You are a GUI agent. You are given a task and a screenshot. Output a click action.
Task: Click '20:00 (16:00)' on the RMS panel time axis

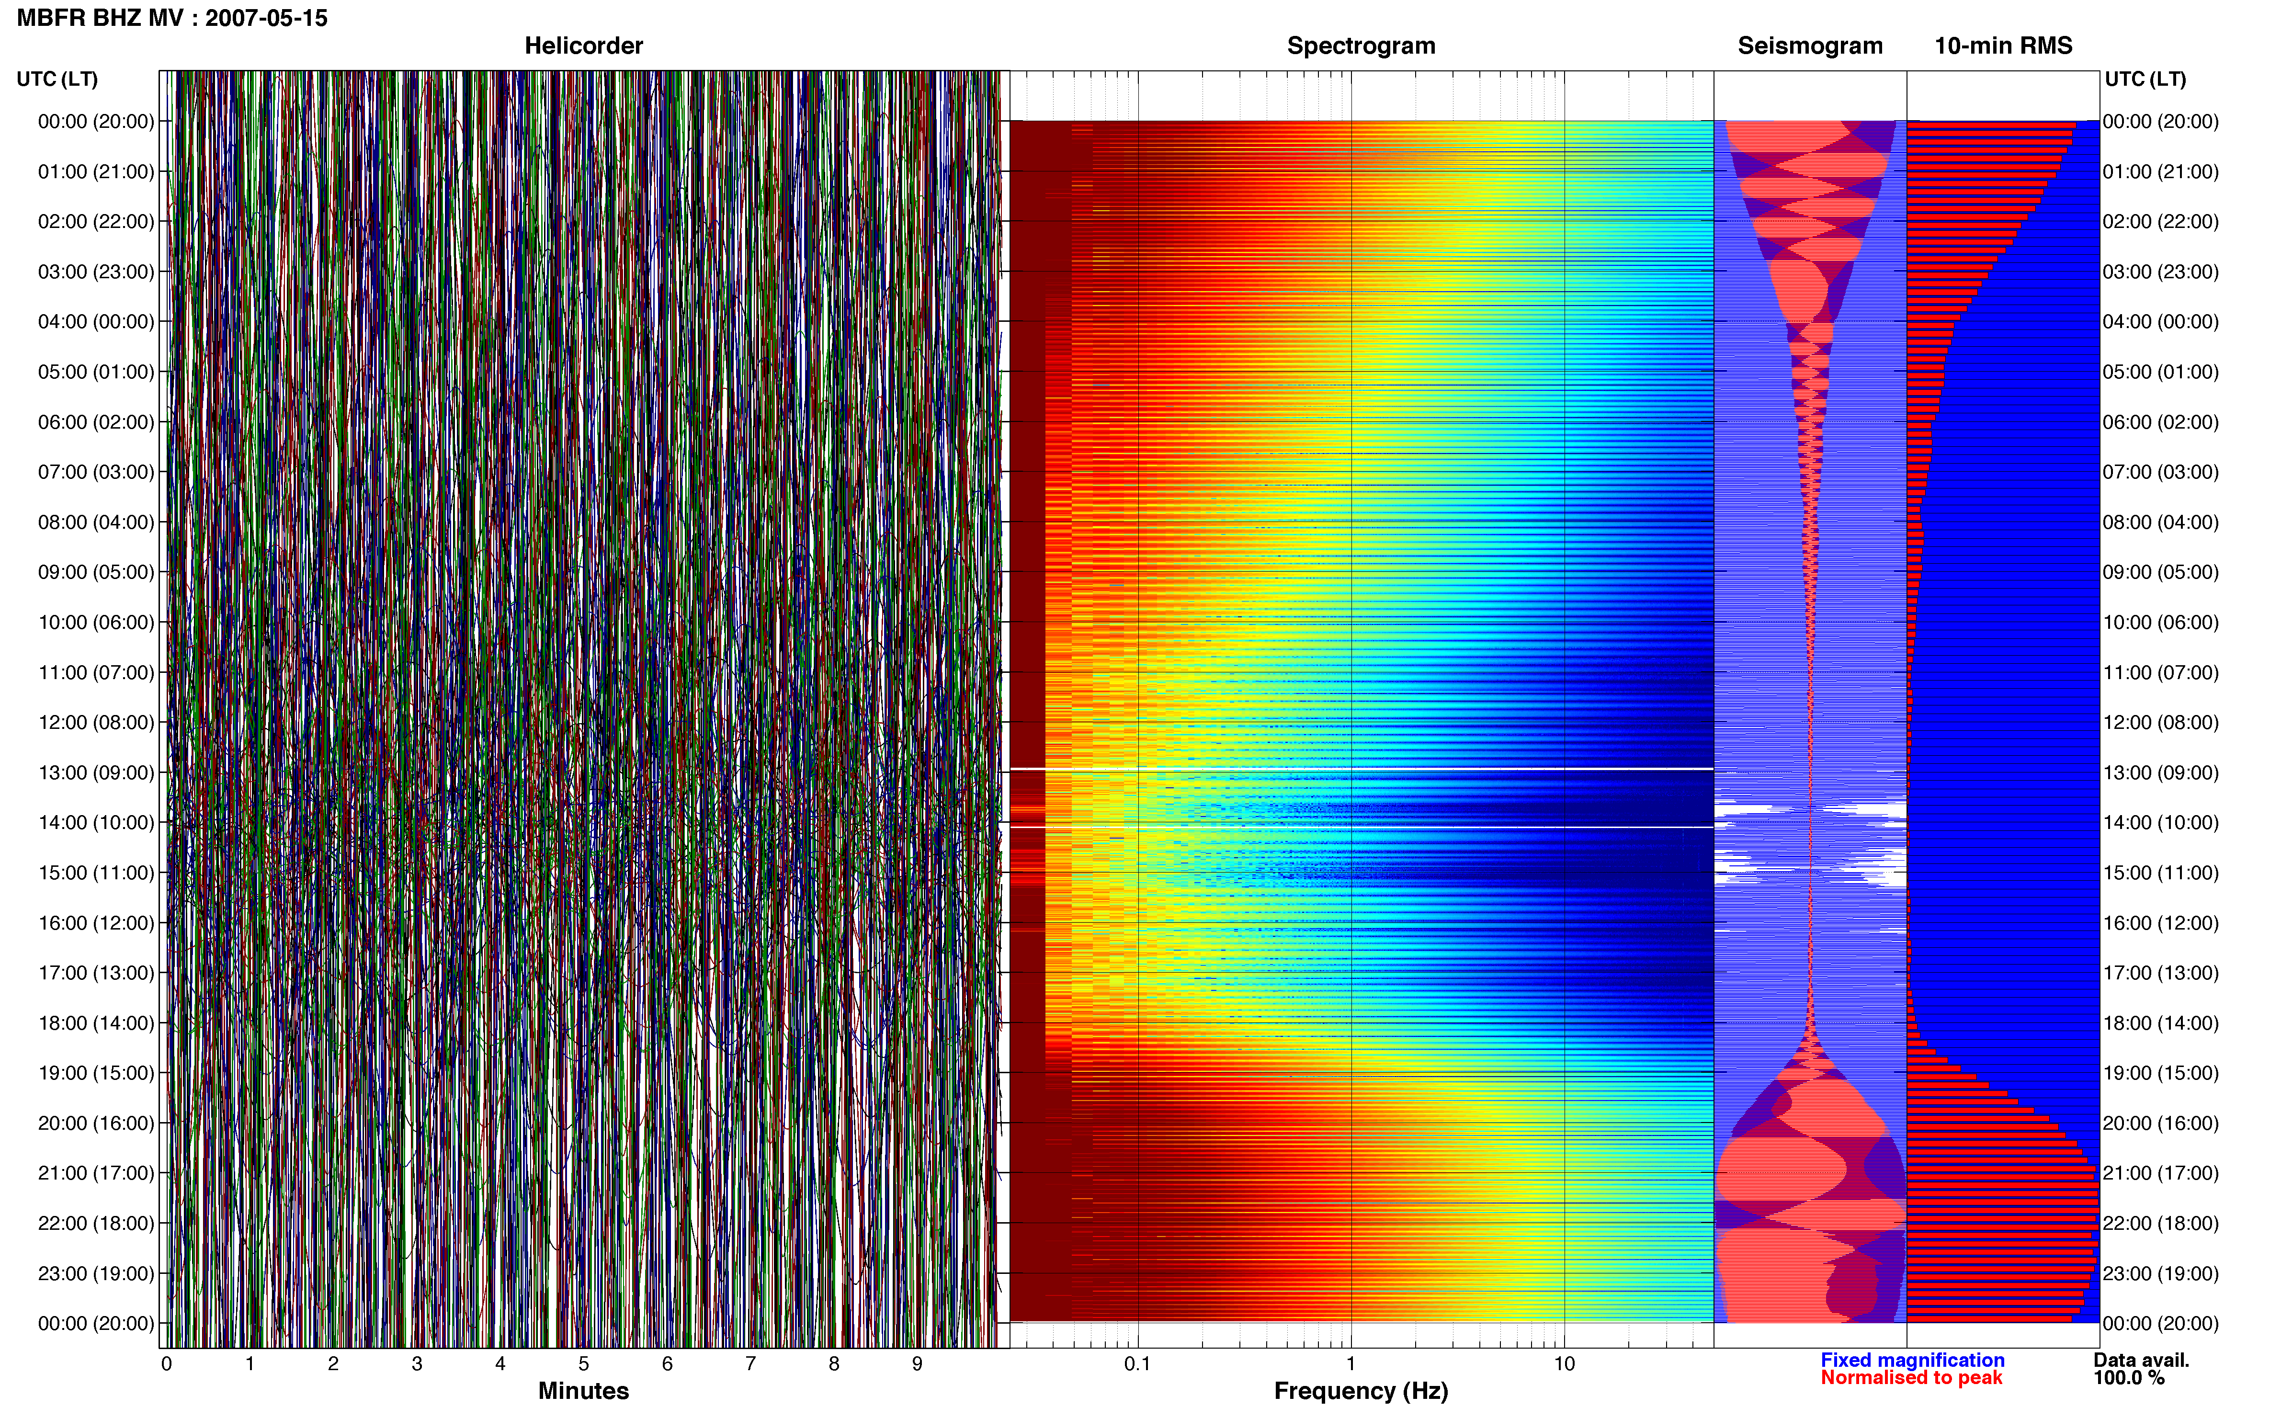click(x=2160, y=1124)
